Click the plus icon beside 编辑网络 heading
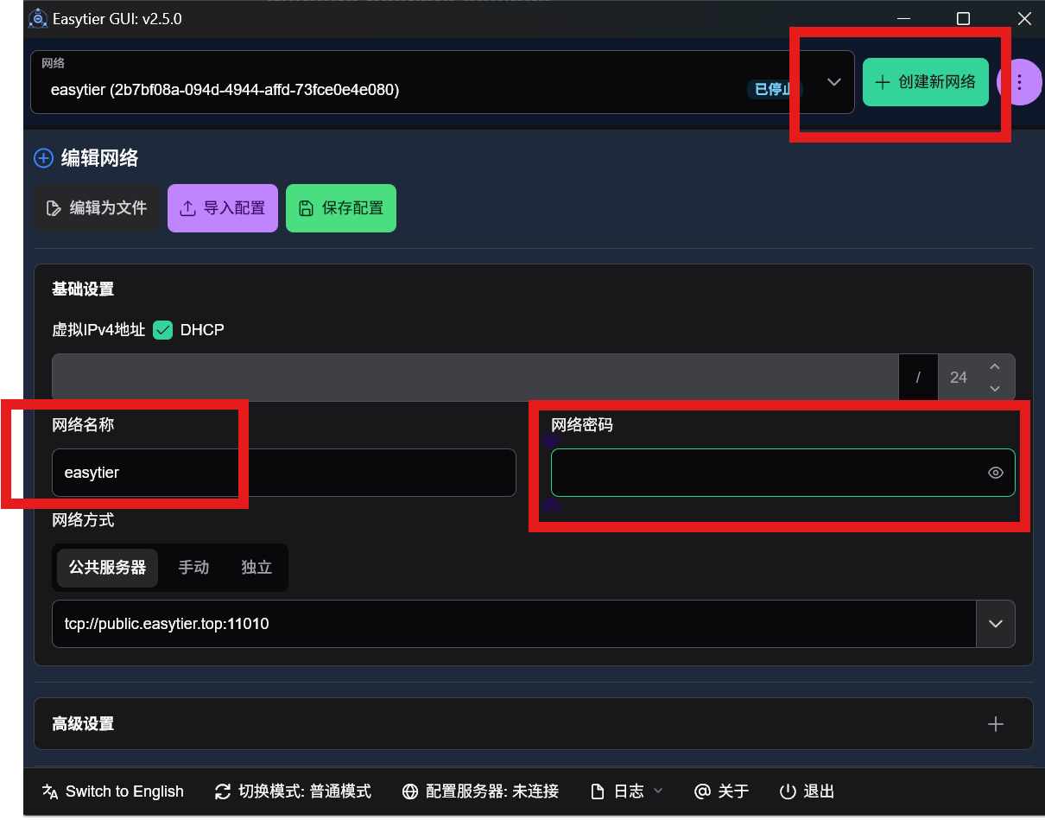The image size is (1045, 820). click(x=43, y=158)
